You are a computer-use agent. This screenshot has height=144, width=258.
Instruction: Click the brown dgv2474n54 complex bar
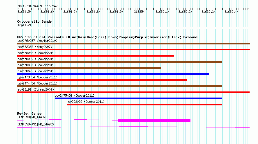coord(119,86)
